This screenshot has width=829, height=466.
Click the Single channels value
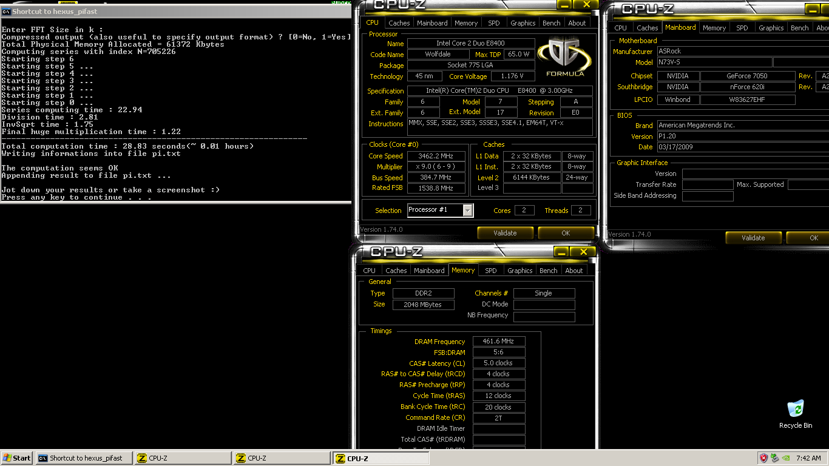544,293
